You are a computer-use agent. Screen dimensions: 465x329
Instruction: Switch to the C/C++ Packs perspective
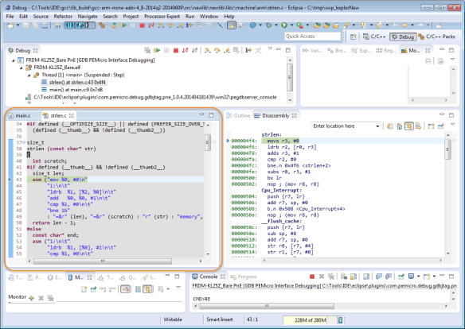[x=437, y=37]
